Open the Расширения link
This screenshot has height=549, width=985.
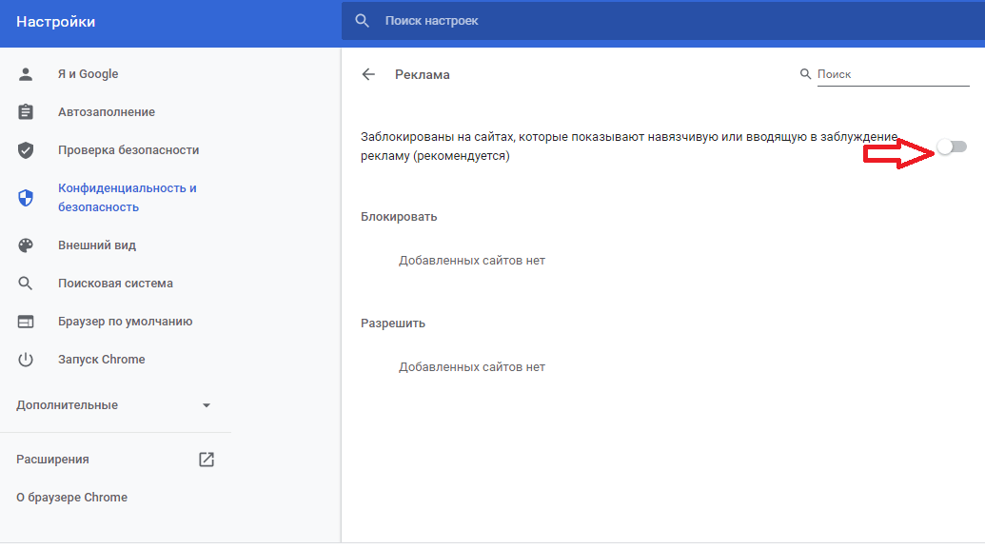pos(53,460)
